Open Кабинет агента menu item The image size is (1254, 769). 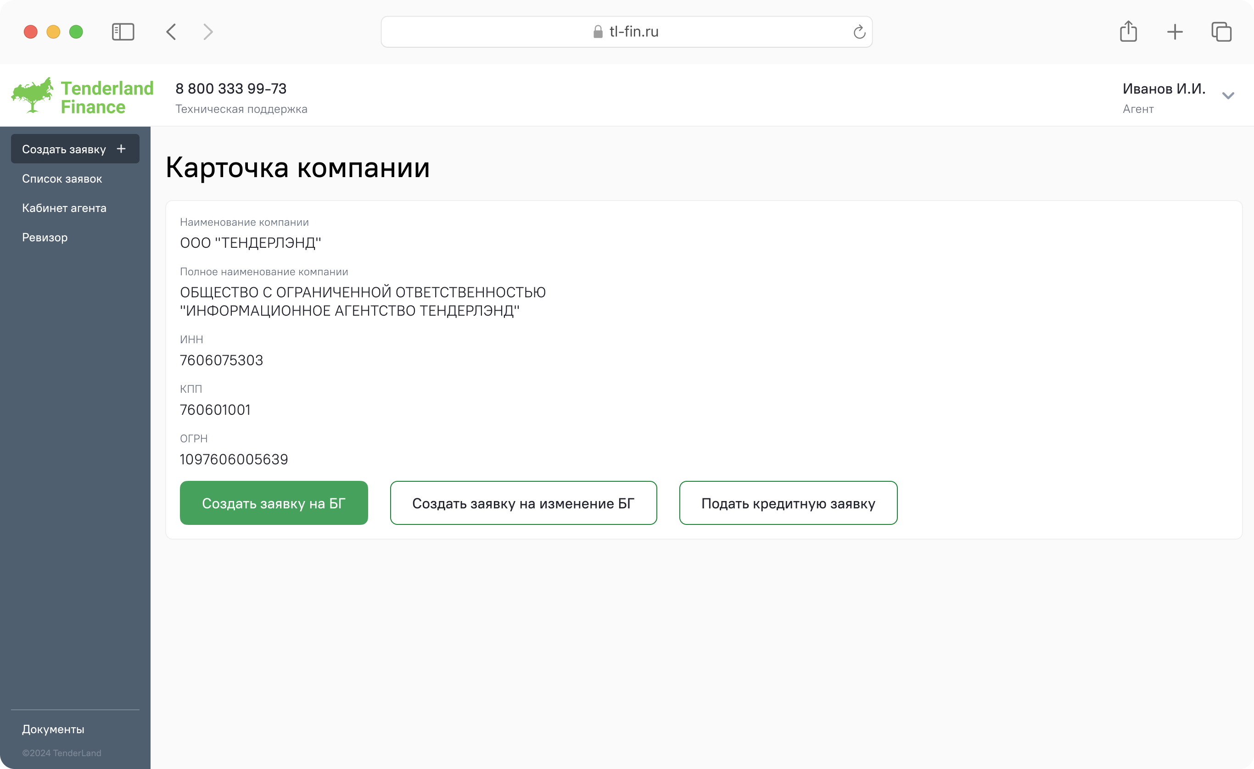[x=64, y=208]
